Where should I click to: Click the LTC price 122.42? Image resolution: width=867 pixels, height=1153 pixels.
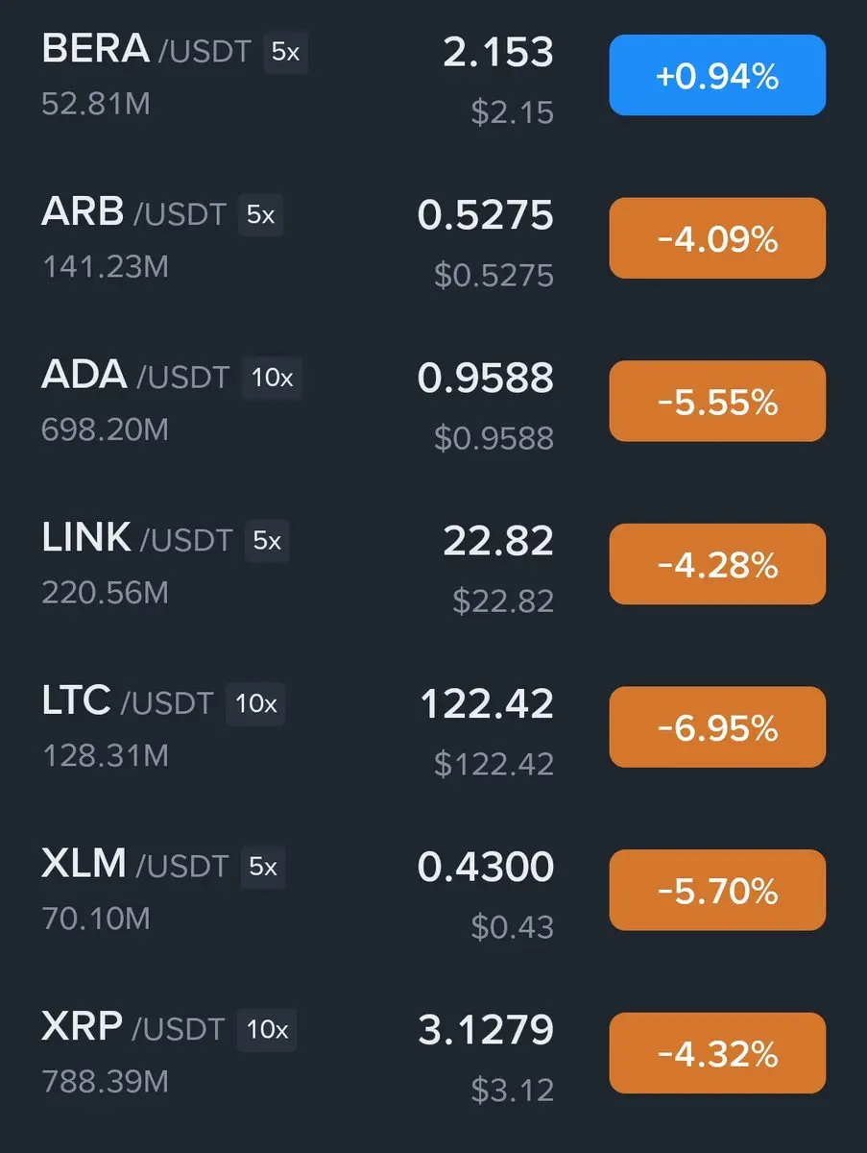coord(487,704)
